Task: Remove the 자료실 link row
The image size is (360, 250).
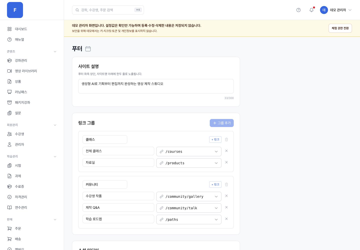Action: [226, 162]
